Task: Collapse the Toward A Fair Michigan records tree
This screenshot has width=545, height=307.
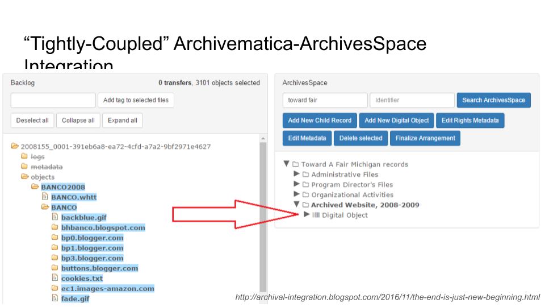Action: click(286, 163)
